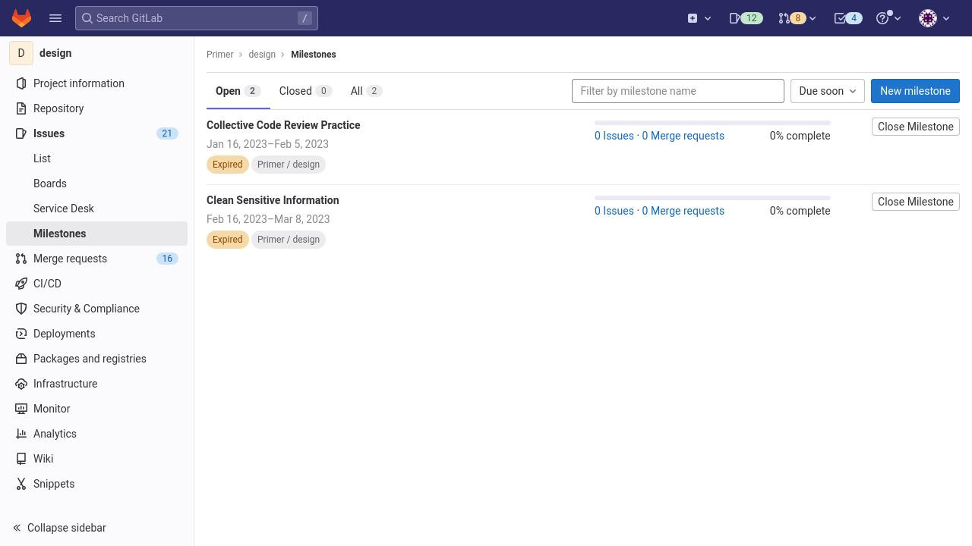Click Primer / design label under Collective Code Review
The width and height of the screenshot is (972, 546).
[289, 165]
